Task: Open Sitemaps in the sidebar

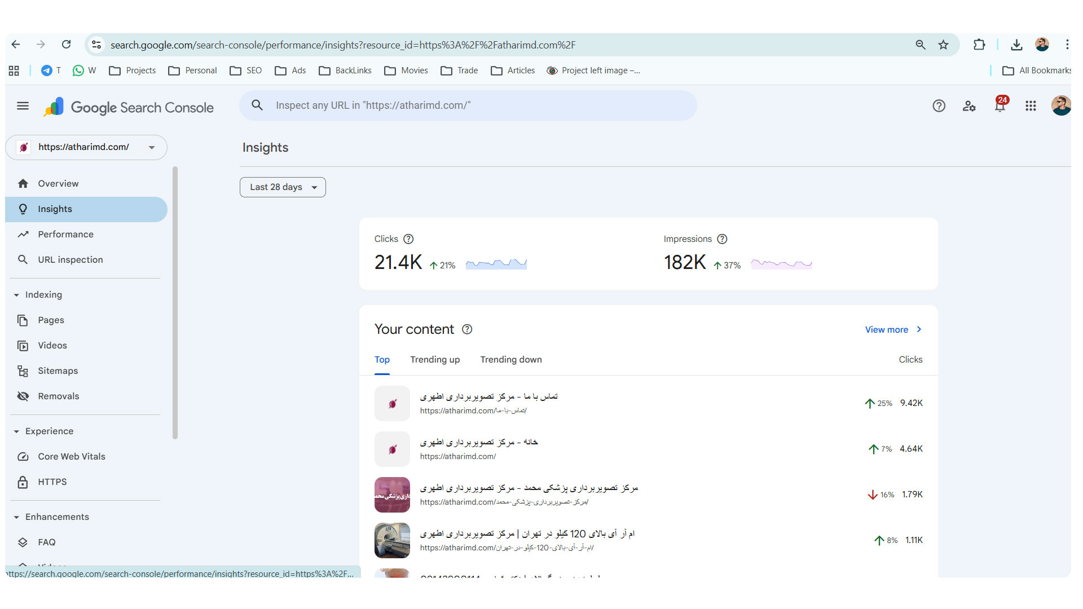Action: click(x=86, y=371)
